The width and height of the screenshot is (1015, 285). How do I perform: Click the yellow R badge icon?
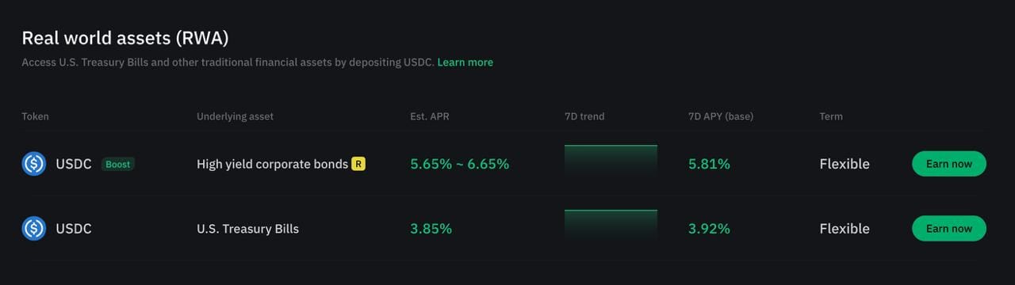358,164
